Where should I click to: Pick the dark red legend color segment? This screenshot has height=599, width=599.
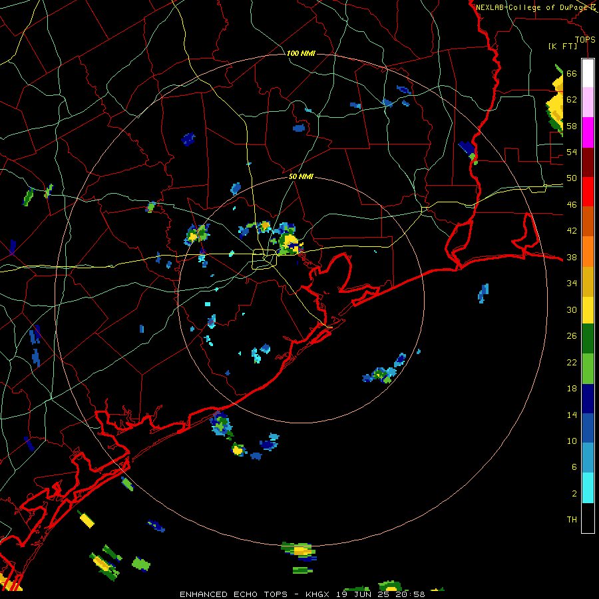588,162
